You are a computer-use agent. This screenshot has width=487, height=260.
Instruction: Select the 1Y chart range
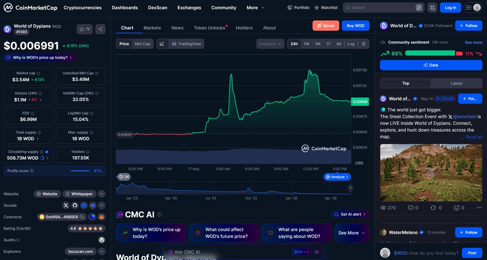click(x=328, y=44)
